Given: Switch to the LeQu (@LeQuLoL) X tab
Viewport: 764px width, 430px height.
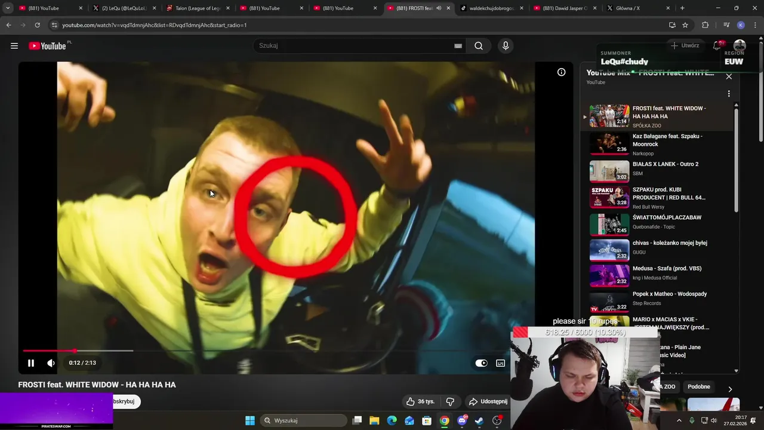Looking at the screenshot, I should pyautogui.click(x=124, y=8).
